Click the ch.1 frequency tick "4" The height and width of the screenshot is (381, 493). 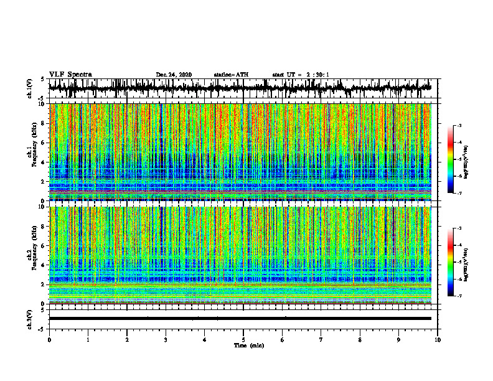(44, 162)
